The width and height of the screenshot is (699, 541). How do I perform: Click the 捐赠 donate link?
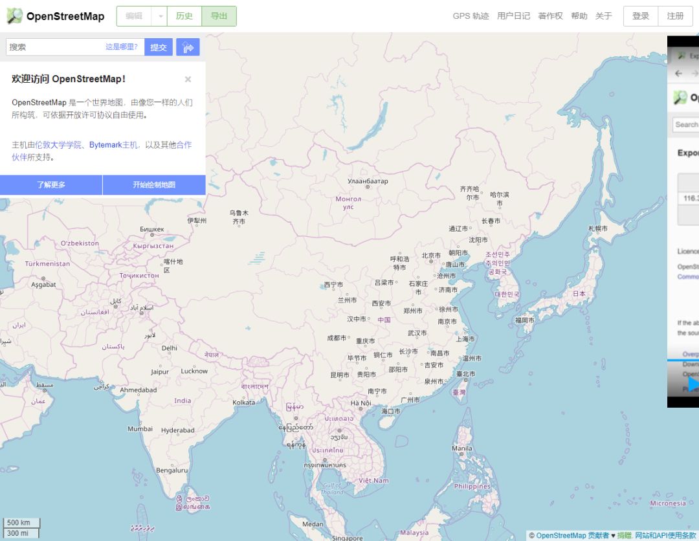(624, 535)
